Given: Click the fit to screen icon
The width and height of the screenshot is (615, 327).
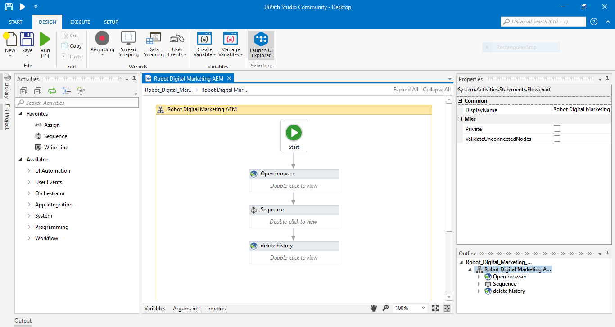Looking at the screenshot, I should tap(435, 308).
